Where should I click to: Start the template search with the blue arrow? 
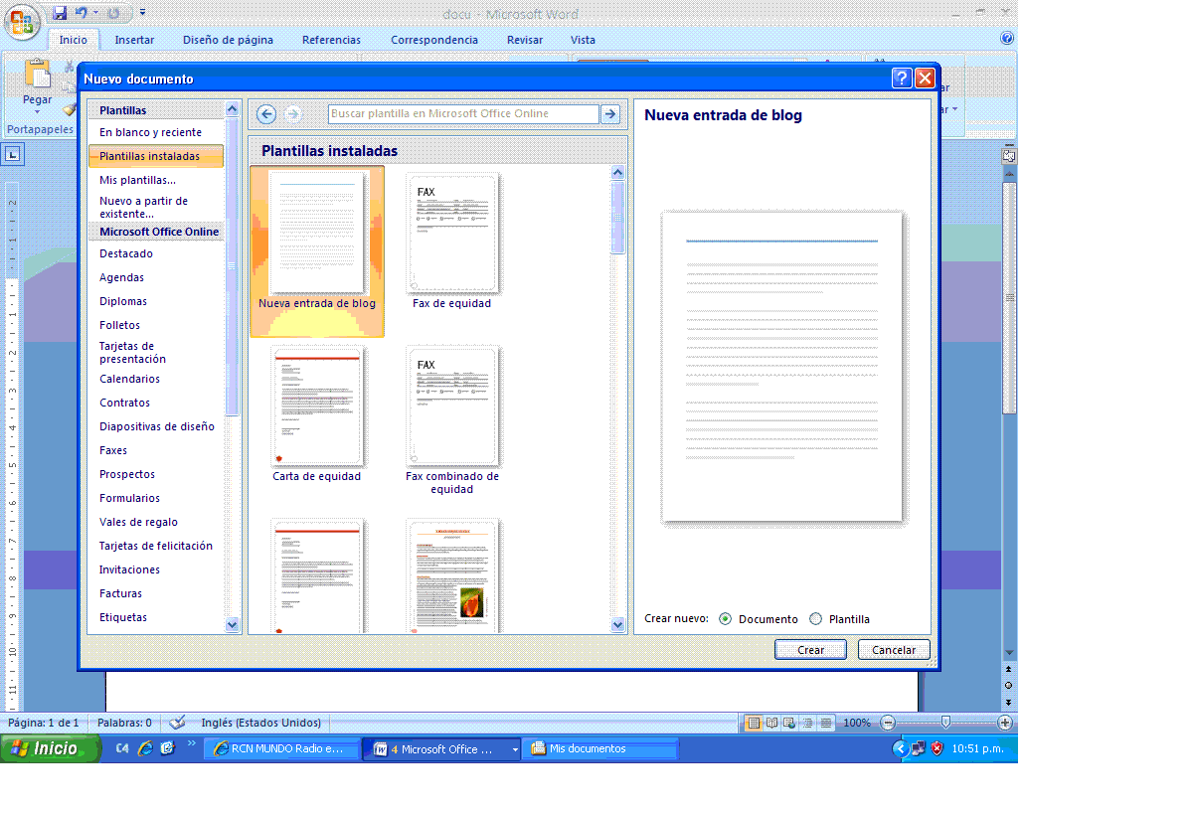point(609,114)
